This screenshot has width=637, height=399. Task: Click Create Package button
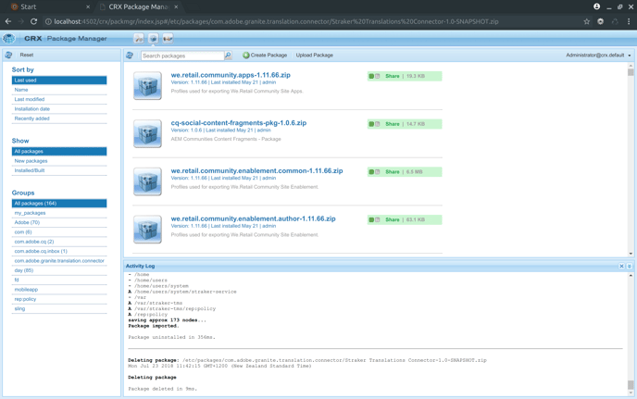tap(265, 56)
